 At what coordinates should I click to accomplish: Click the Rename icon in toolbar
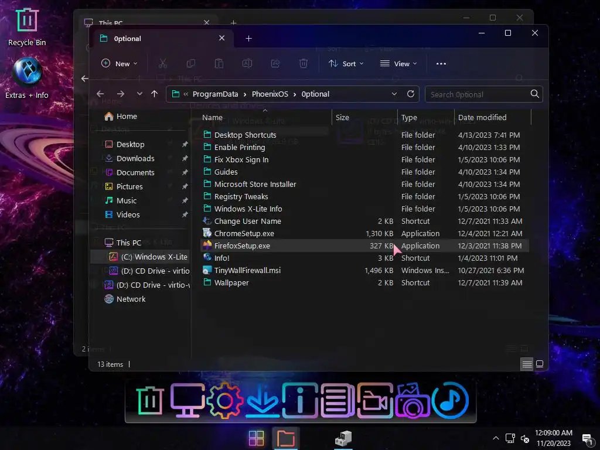coord(247,63)
